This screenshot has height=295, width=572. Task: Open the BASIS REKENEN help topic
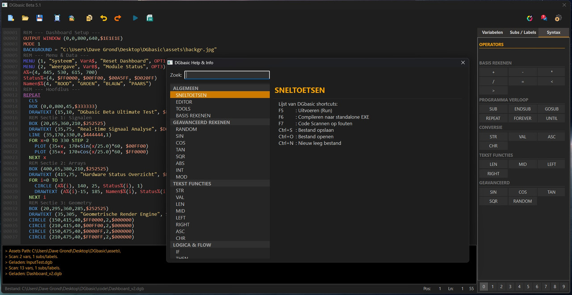click(220, 115)
